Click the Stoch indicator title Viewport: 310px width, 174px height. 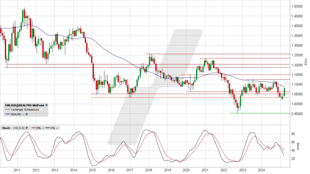point(6,128)
